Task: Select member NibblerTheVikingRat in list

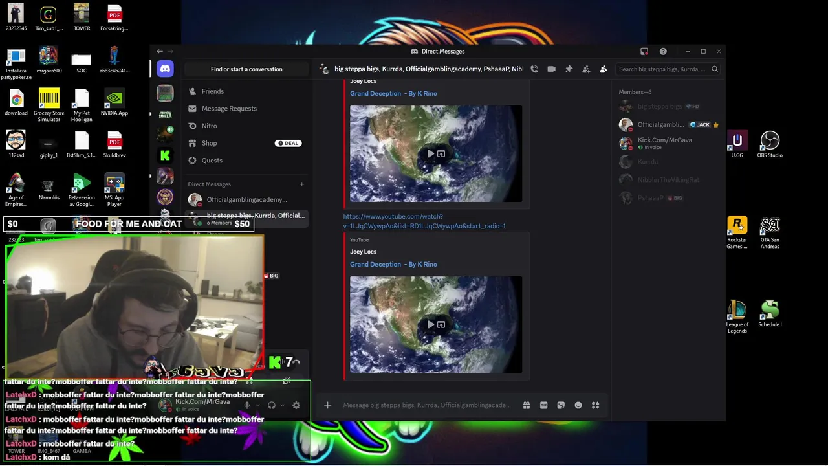Action: 670,179
